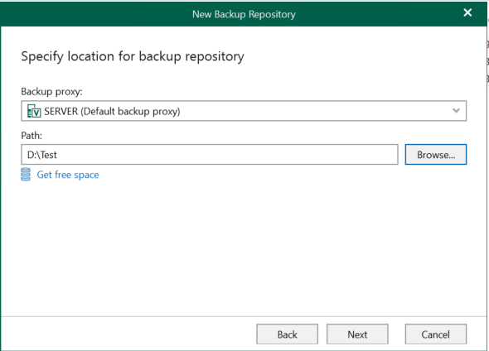Viewport: 489px width, 351px height.
Task: Click empty space after D:\Test in Path field
Action: coord(228,155)
